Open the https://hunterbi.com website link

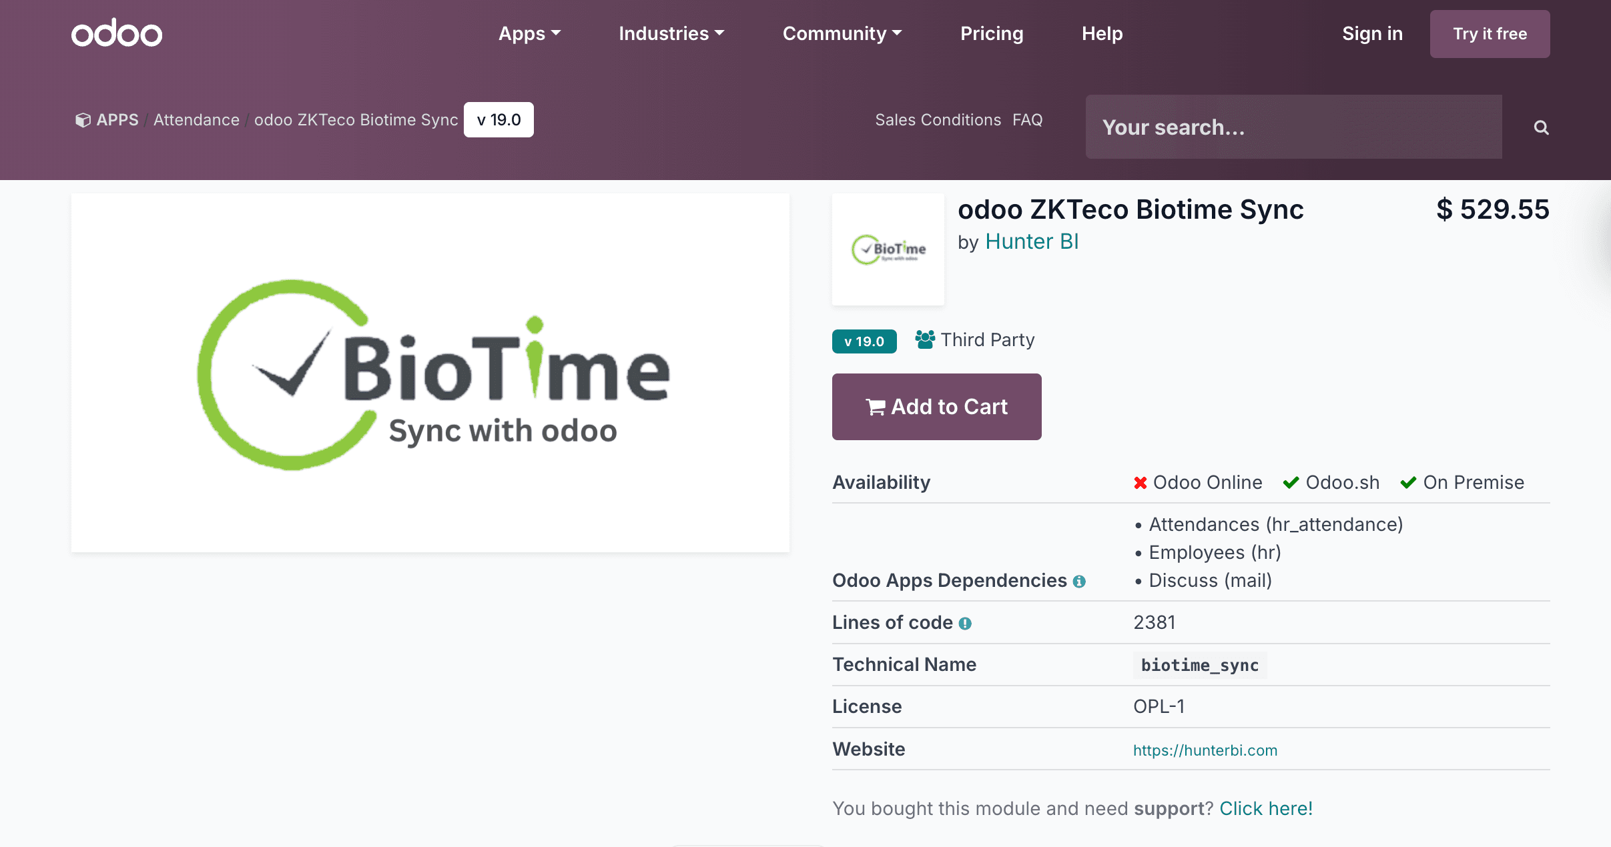[x=1205, y=750]
